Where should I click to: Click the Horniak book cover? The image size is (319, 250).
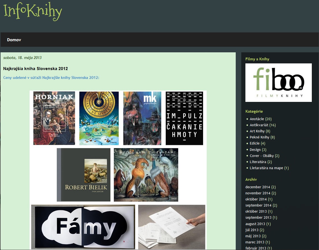[54, 118]
